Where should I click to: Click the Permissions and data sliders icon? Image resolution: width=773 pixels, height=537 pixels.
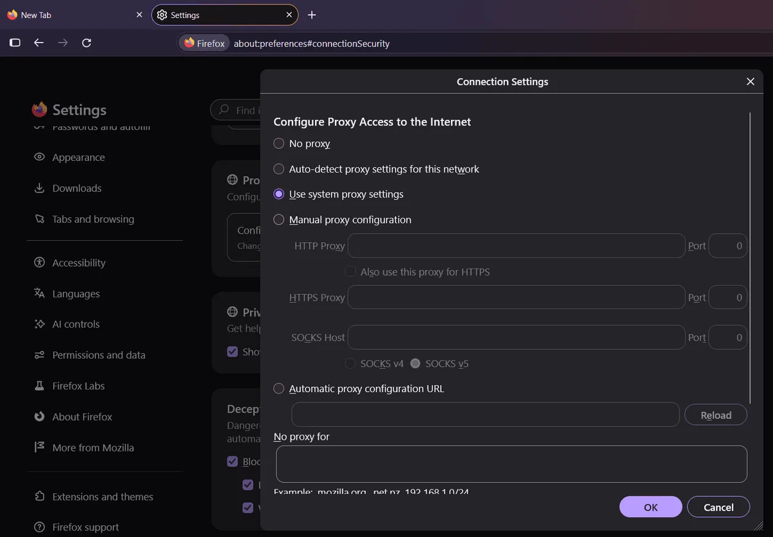[x=39, y=355]
